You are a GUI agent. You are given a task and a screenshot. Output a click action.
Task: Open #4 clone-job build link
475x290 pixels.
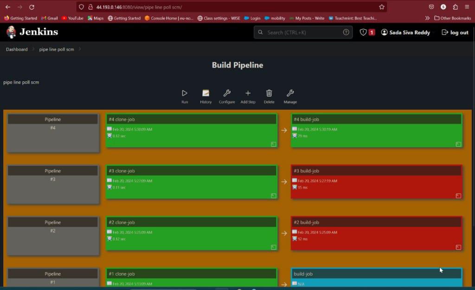point(122,119)
